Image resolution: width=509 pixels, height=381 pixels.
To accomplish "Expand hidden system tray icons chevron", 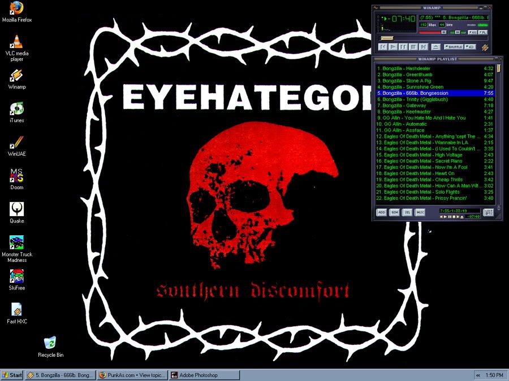I will point(478,375).
